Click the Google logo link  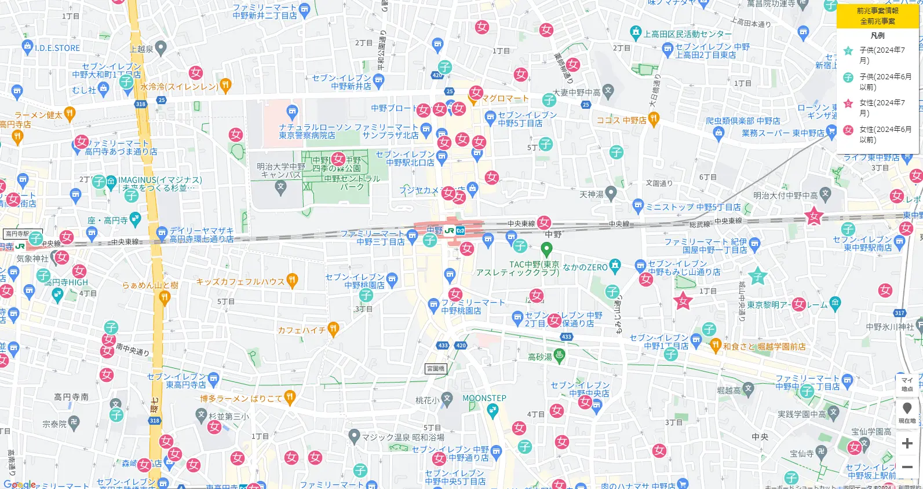tap(20, 484)
